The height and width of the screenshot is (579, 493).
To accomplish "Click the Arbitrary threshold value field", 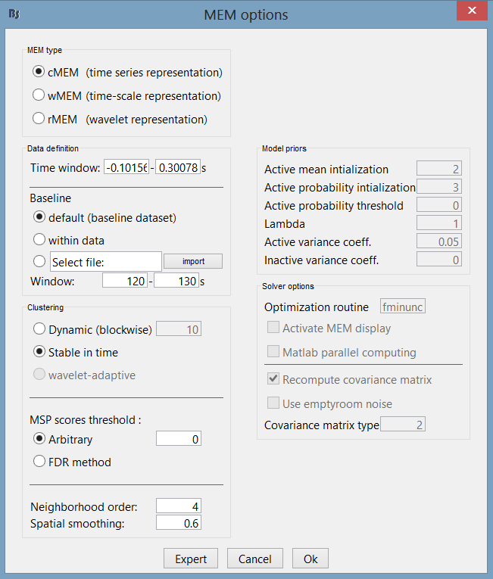I will click(179, 439).
